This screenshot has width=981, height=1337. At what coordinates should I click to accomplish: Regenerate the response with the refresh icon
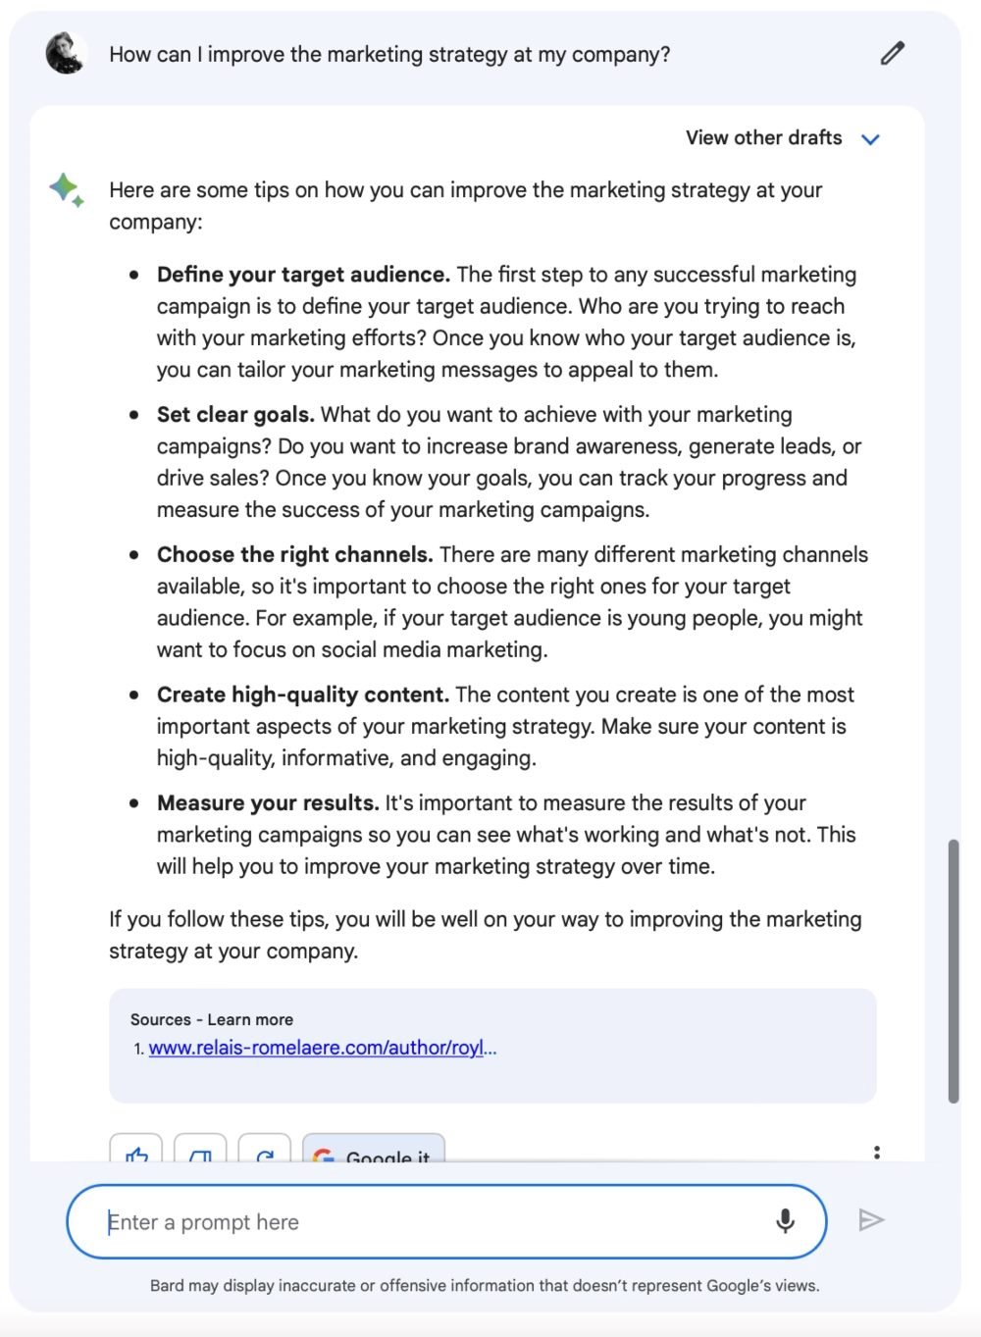pyautogui.click(x=265, y=1149)
